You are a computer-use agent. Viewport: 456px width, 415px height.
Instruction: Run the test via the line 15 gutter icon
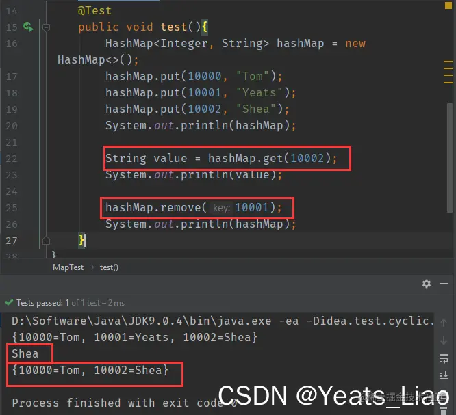point(28,27)
